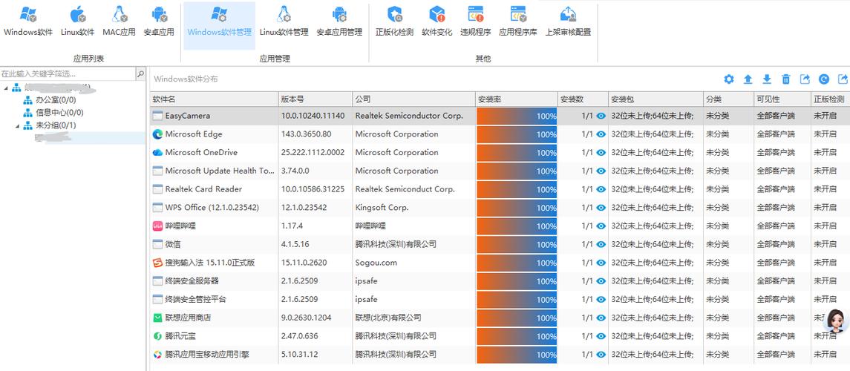Collapse the 未分组(0/1) node arrow

[x=17, y=125]
